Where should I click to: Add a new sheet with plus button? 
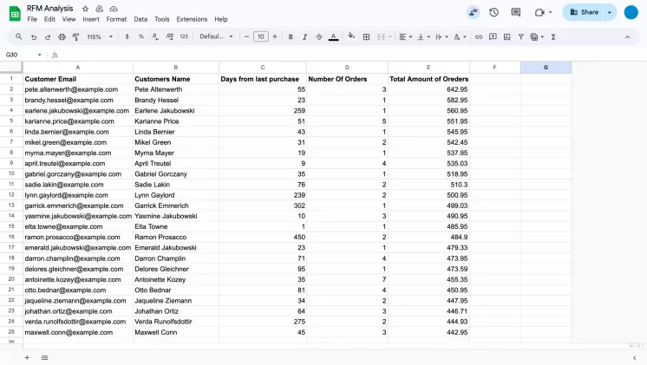point(26,357)
